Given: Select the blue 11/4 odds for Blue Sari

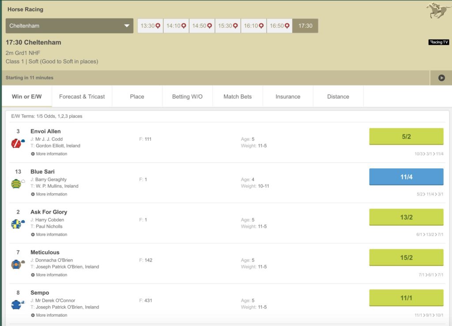Looking at the screenshot, I should [406, 177].
